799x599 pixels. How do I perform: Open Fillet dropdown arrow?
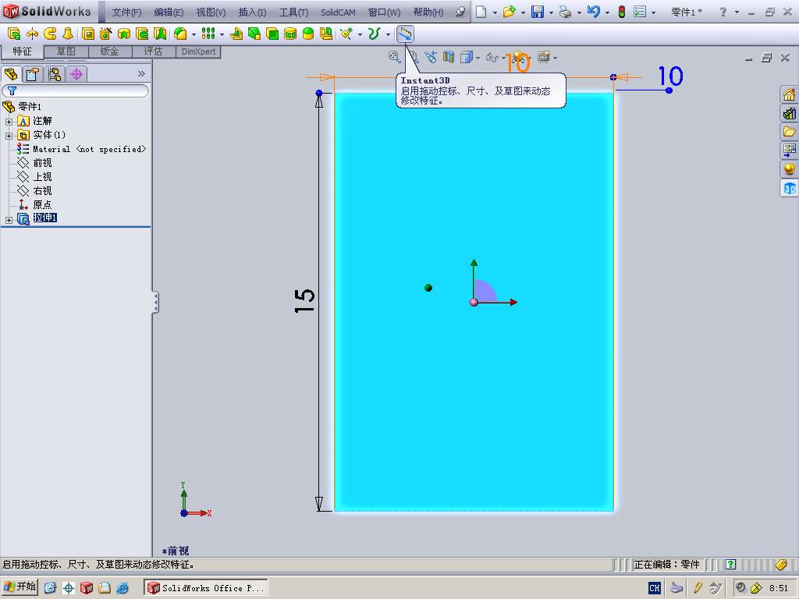coord(194,34)
